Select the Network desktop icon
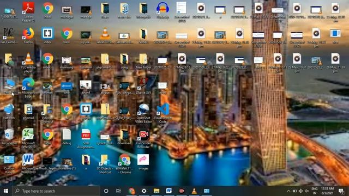 click(9, 112)
